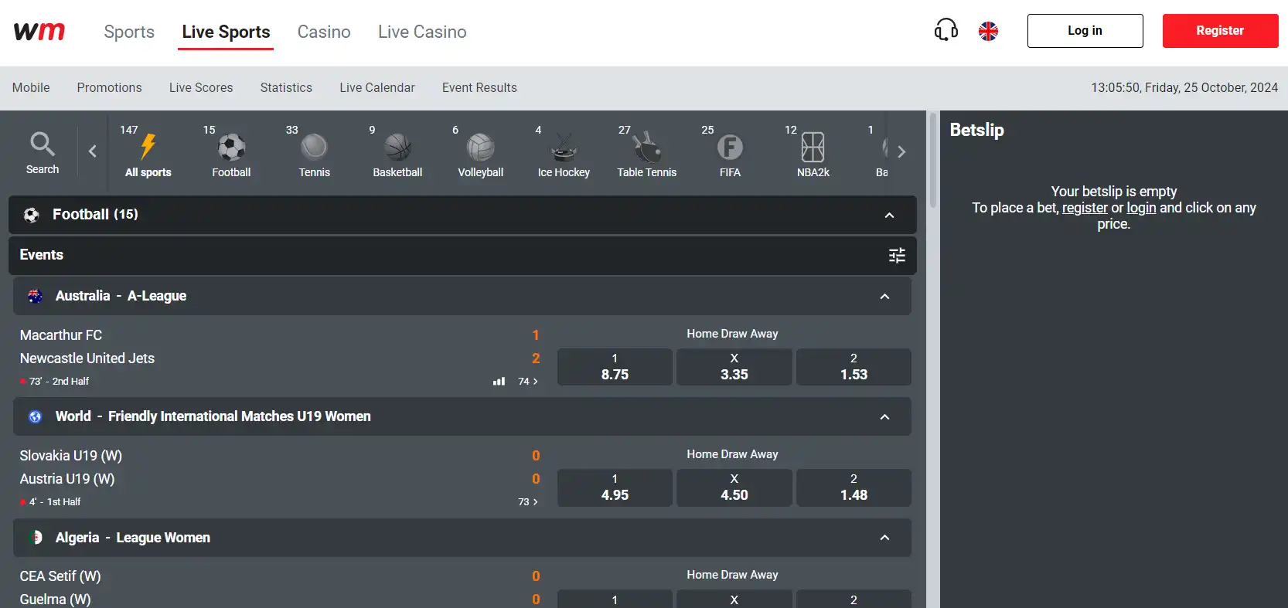Bet away 1.48 Austria U19
This screenshot has width=1288, height=608.
(x=854, y=487)
